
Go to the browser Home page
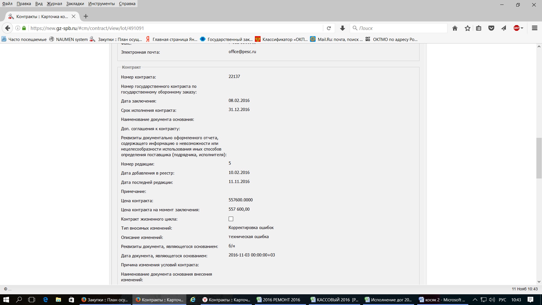pos(455,28)
